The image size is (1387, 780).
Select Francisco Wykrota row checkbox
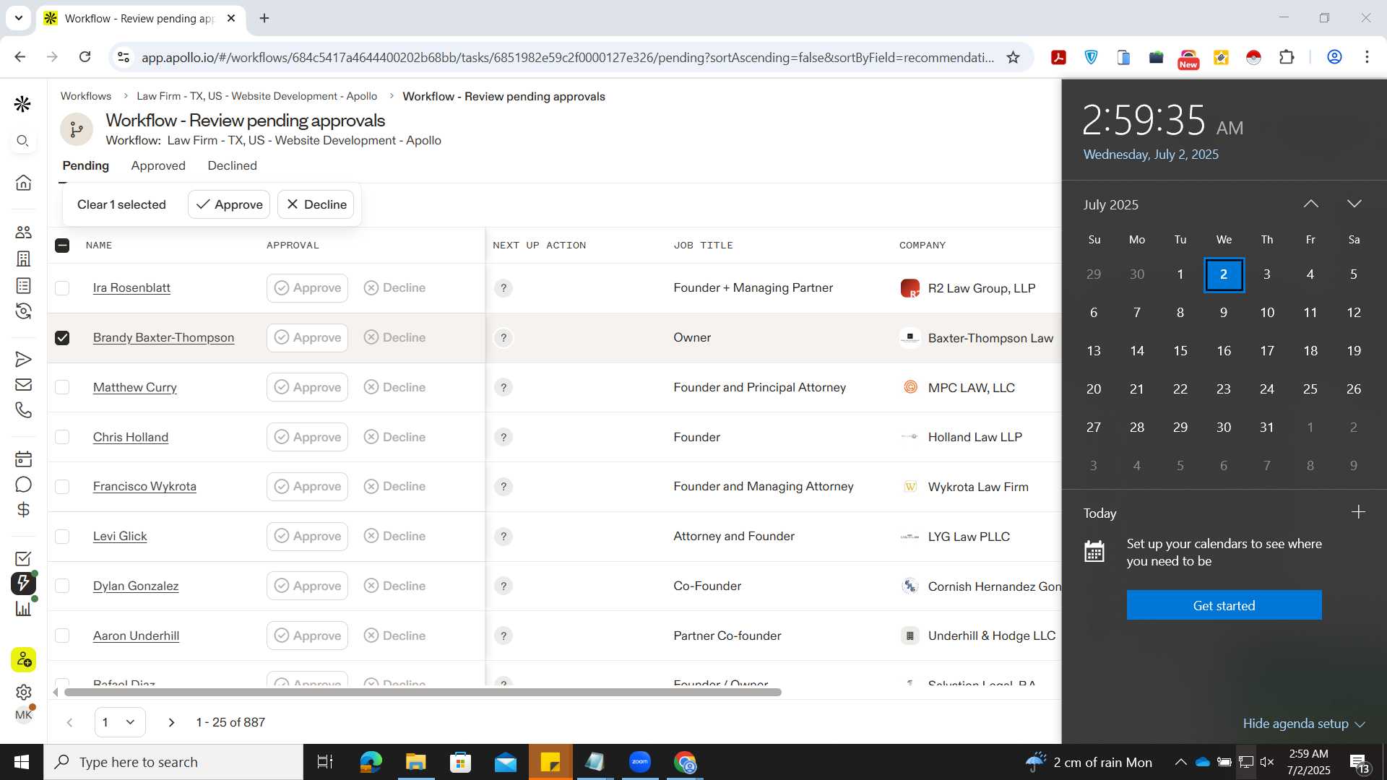point(62,487)
